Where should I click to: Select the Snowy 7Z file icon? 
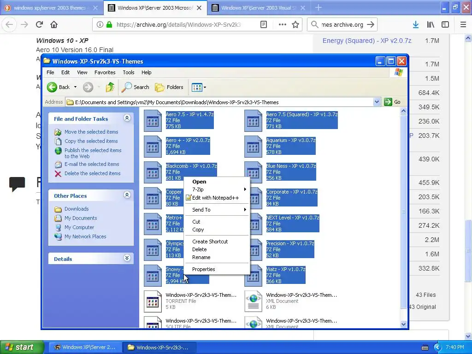click(x=153, y=276)
